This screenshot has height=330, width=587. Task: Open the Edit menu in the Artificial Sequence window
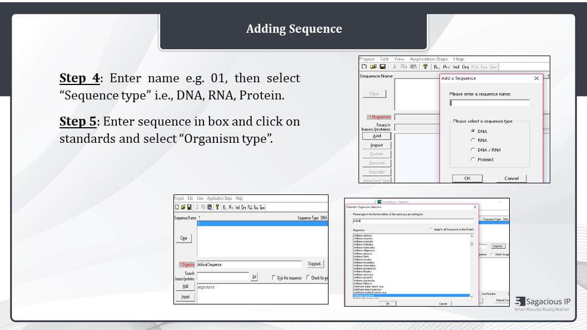tap(190, 198)
